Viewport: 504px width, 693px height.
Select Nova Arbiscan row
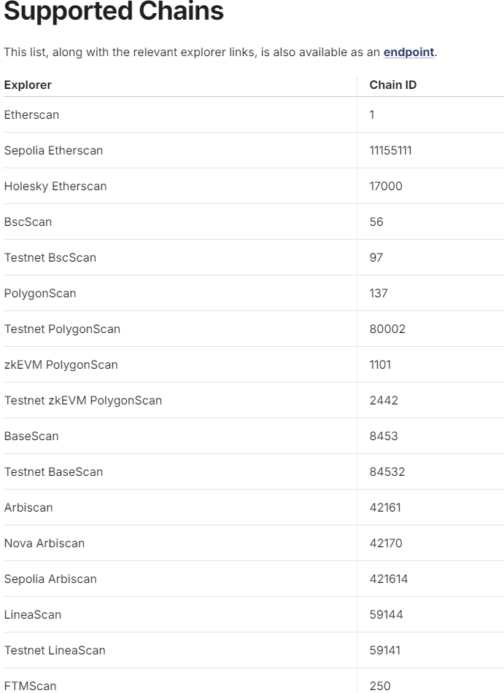[x=44, y=544]
